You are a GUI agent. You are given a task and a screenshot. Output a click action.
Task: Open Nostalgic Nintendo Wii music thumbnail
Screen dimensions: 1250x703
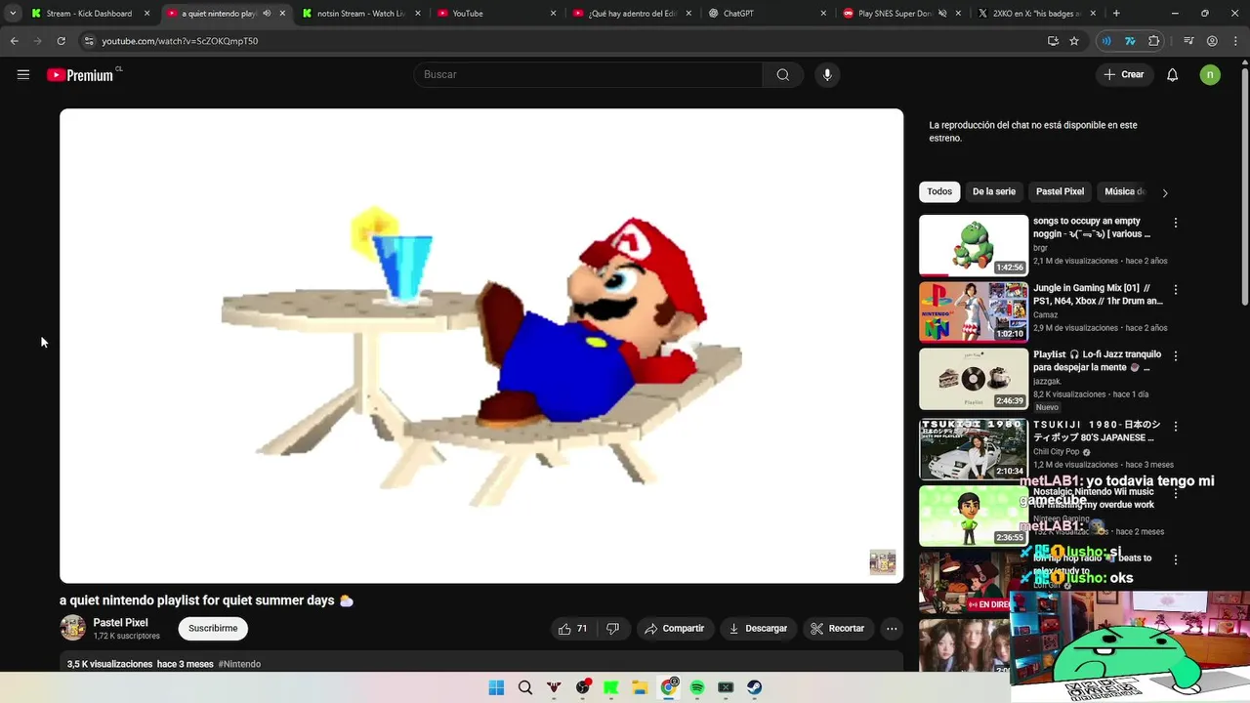[974, 517]
